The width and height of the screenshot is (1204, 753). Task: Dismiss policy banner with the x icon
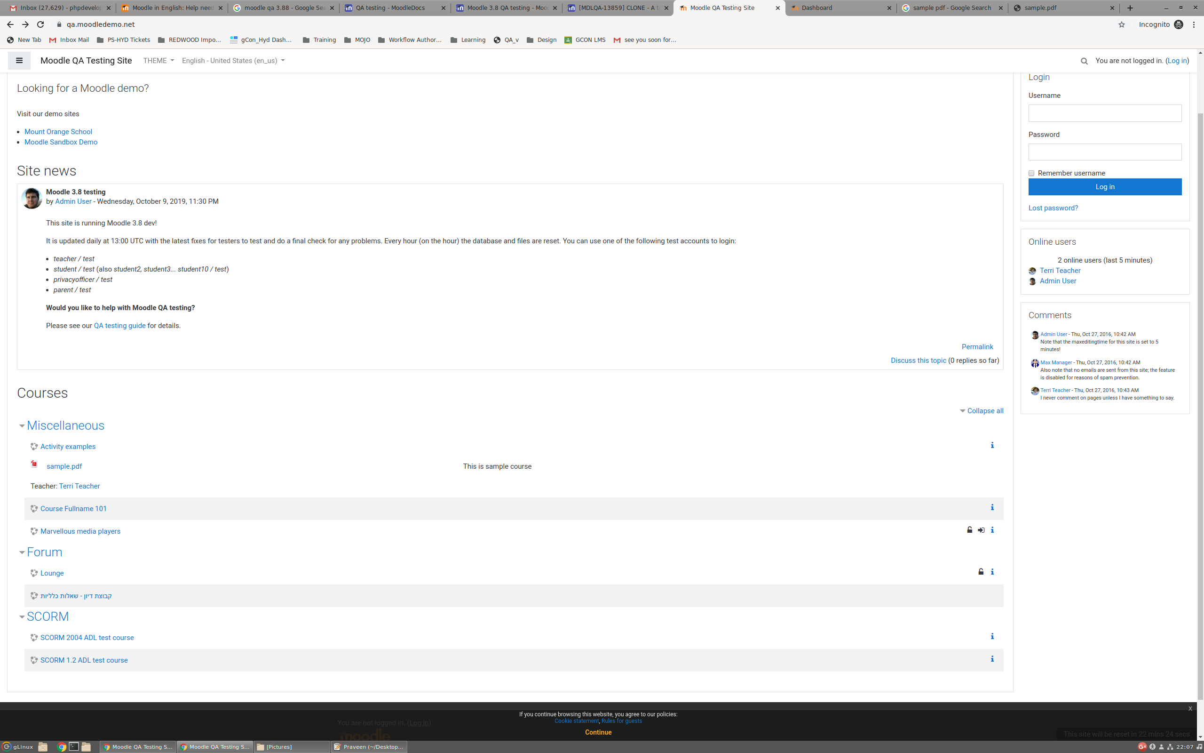click(x=1190, y=708)
